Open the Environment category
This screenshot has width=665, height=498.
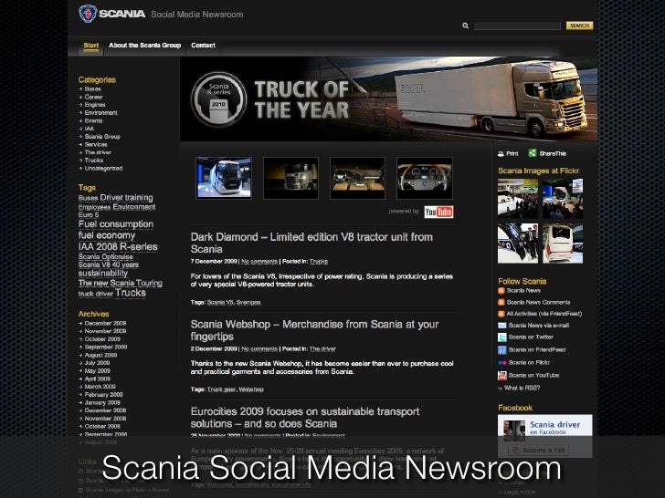point(100,113)
